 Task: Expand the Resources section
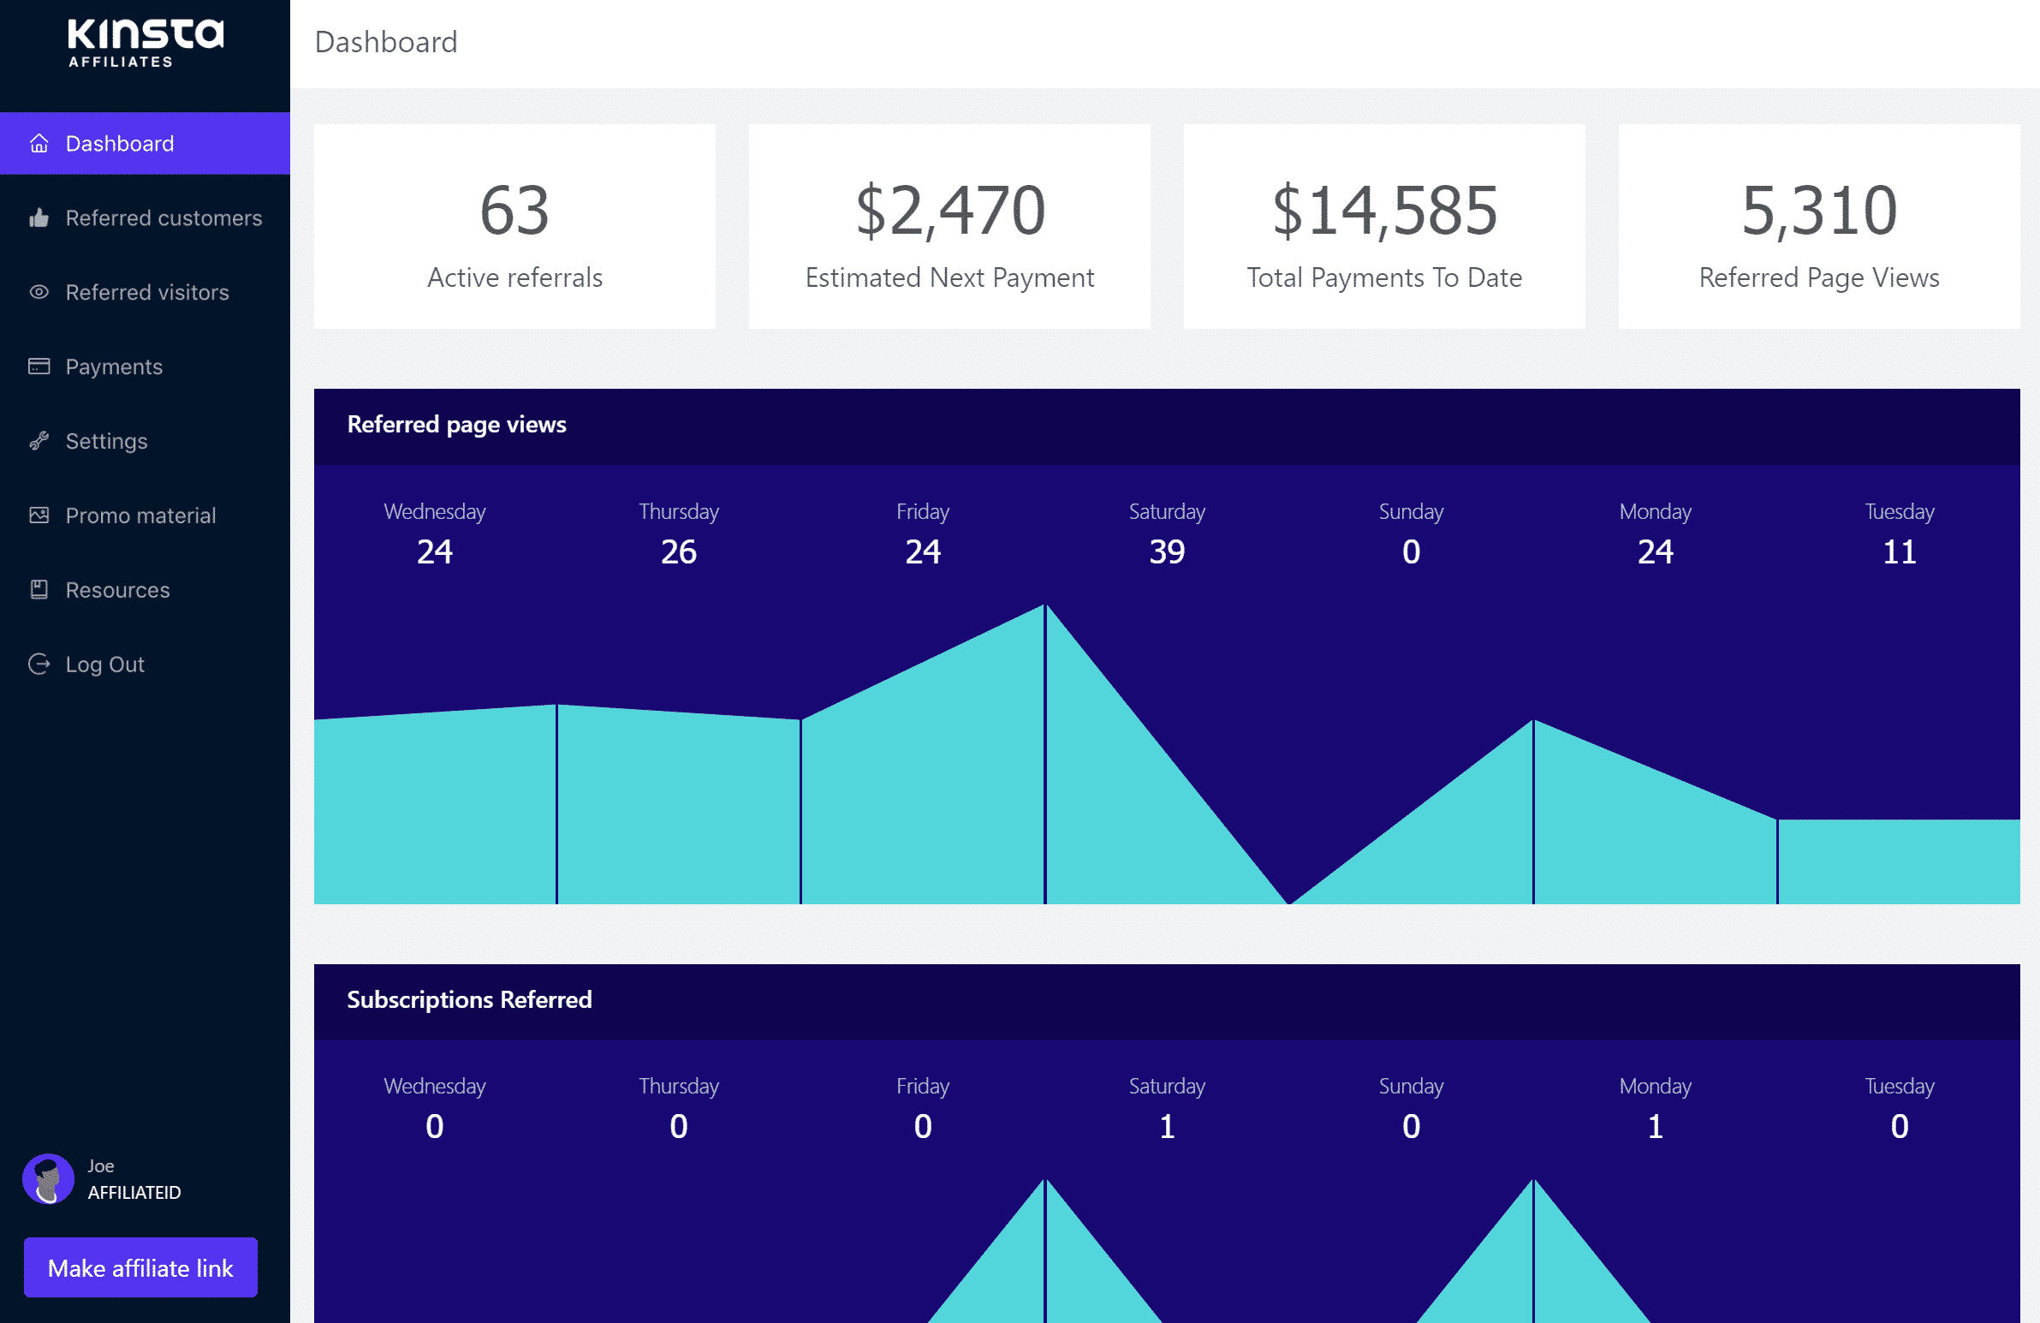[116, 588]
